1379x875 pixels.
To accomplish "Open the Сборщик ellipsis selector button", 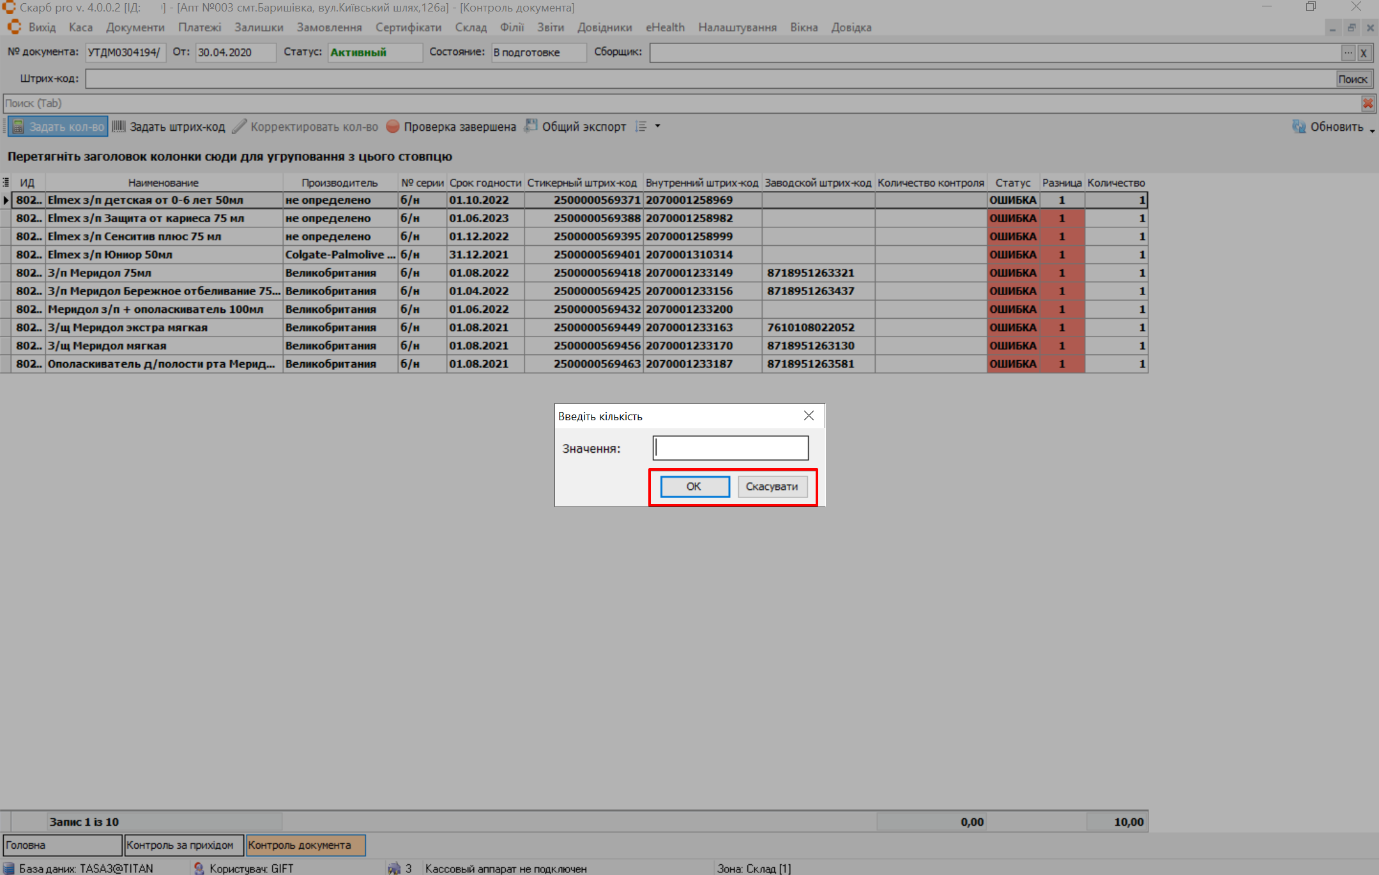I will click(x=1348, y=52).
